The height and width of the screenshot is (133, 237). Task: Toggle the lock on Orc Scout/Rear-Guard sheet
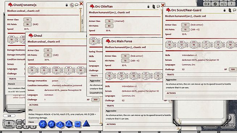point(225,10)
